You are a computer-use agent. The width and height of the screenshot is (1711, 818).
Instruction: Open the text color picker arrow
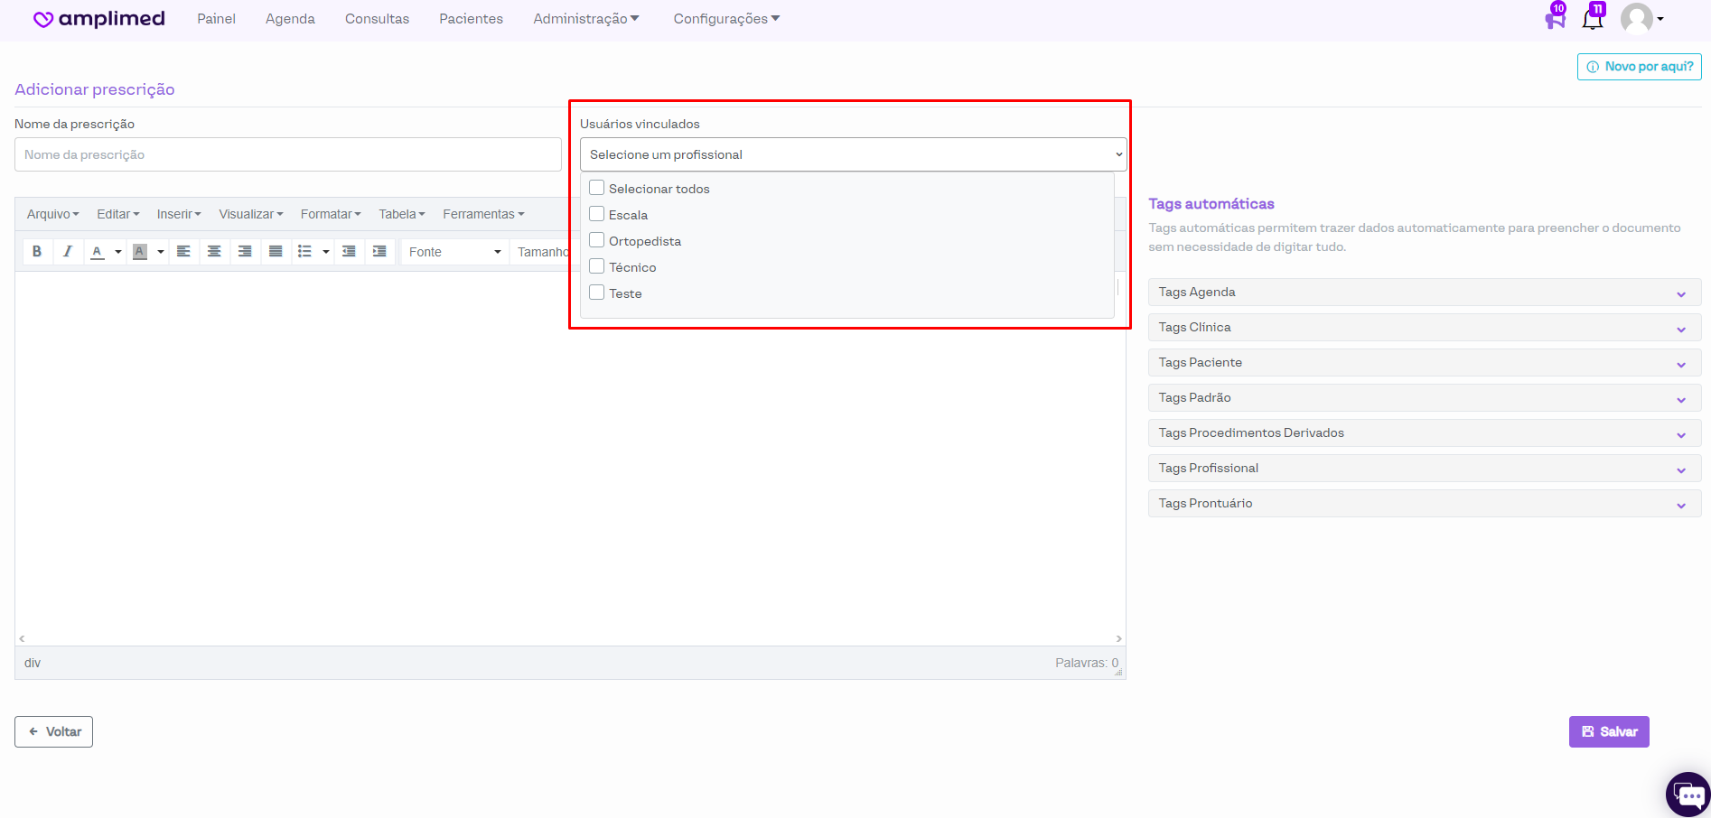[118, 252]
